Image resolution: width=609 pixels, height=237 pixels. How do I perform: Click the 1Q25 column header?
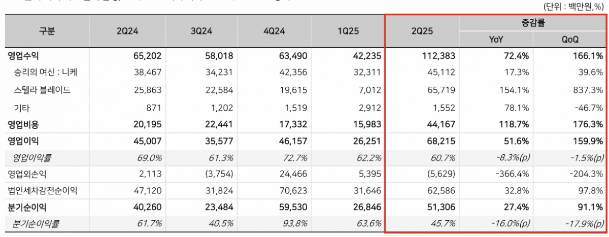(x=348, y=31)
